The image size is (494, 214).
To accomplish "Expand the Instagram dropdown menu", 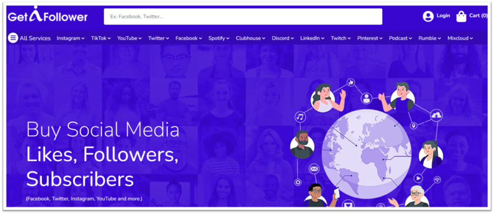I will click(70, 38).
